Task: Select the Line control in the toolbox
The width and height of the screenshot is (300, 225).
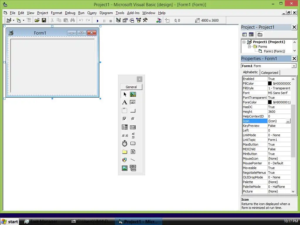Action: [x=133, y=160]
